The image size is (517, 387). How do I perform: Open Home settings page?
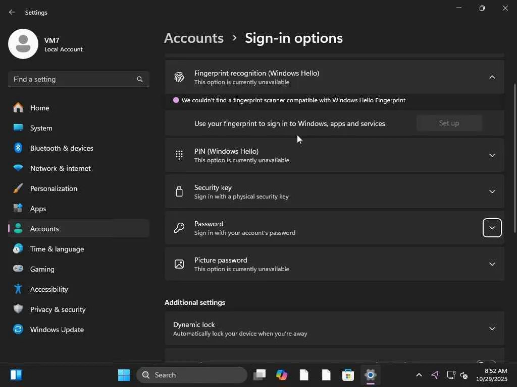point(78,108)
